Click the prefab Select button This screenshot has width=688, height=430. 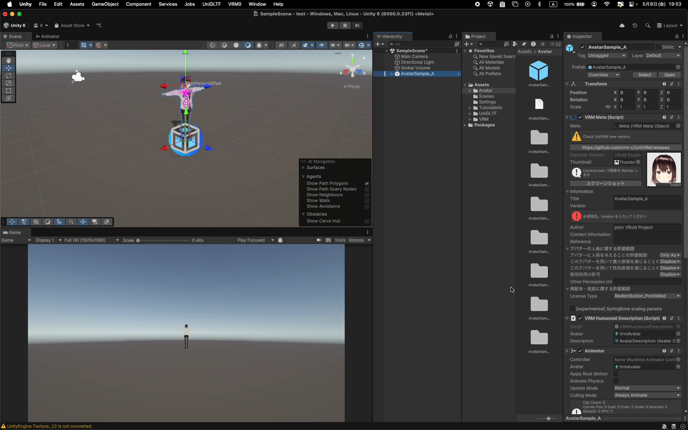tap(644, 75)
